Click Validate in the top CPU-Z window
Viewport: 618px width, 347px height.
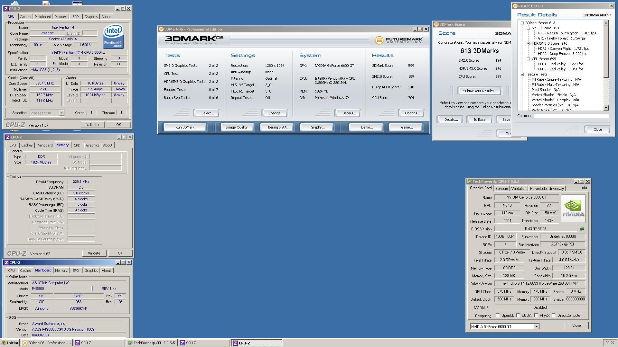(92, 125)
